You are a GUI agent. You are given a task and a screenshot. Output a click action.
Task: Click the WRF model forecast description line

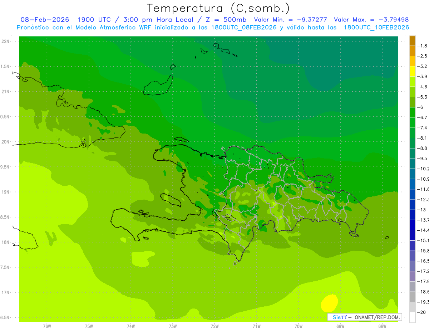click(213, 27)
